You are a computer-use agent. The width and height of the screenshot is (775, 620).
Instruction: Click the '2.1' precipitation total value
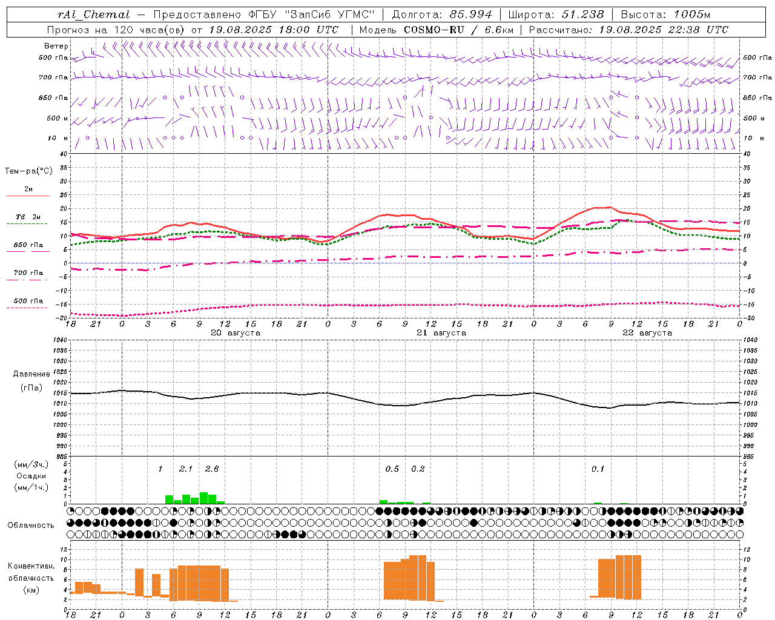click(x=186, y=469)
